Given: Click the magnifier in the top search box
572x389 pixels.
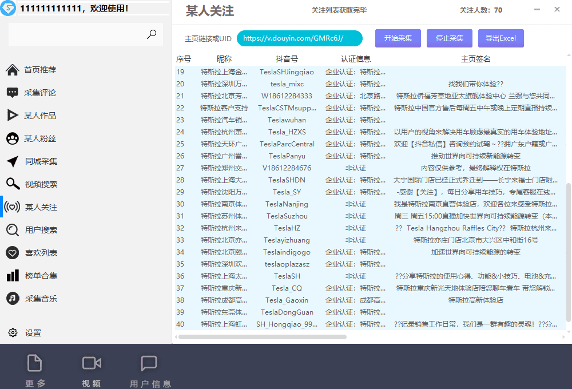Looking at the screenshot, I should (x=152, y=34).
